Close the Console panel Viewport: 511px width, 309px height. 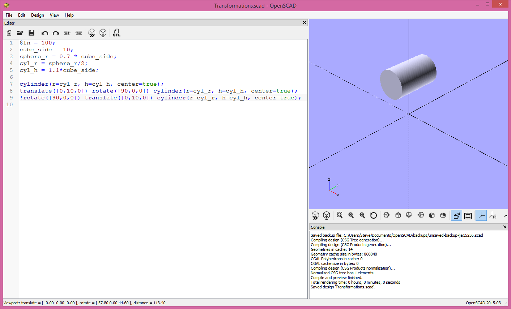pyautogui.click(x=504, y=227)
